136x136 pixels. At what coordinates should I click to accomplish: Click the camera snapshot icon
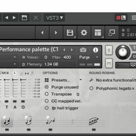pyautogui.click(x=83, y=50)
